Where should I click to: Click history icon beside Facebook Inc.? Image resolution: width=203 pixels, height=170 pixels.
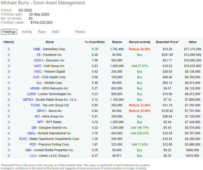[x=9, y=55]
